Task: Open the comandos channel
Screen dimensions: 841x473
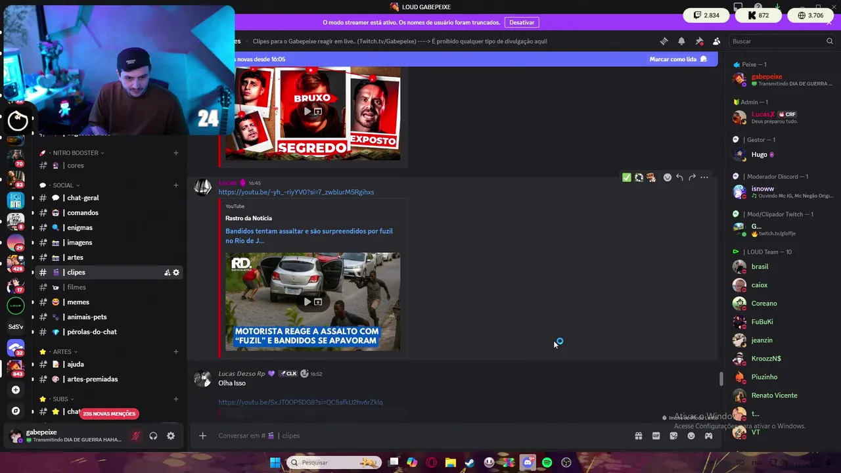Action: point(109,213)
